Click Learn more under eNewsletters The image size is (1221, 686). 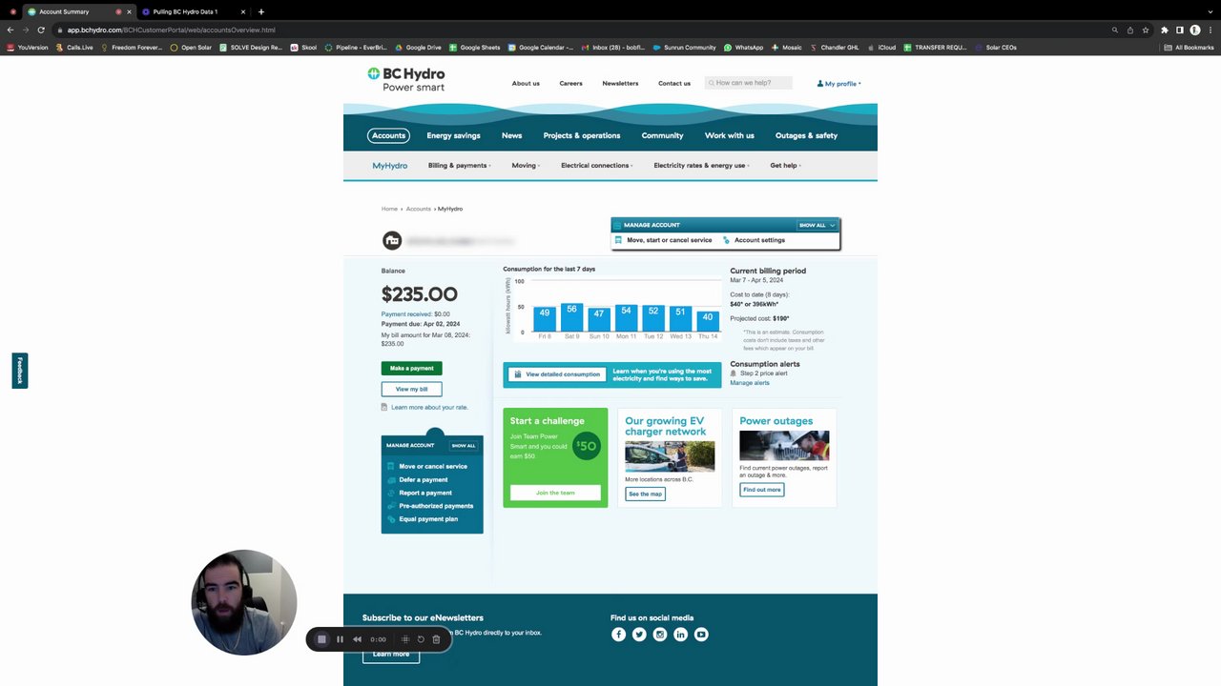pos(391,655)
